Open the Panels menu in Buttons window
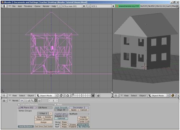 15,101
